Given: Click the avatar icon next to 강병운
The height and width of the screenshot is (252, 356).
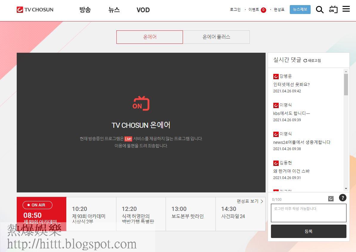Looking at the screenshot, I should point(276,76).
